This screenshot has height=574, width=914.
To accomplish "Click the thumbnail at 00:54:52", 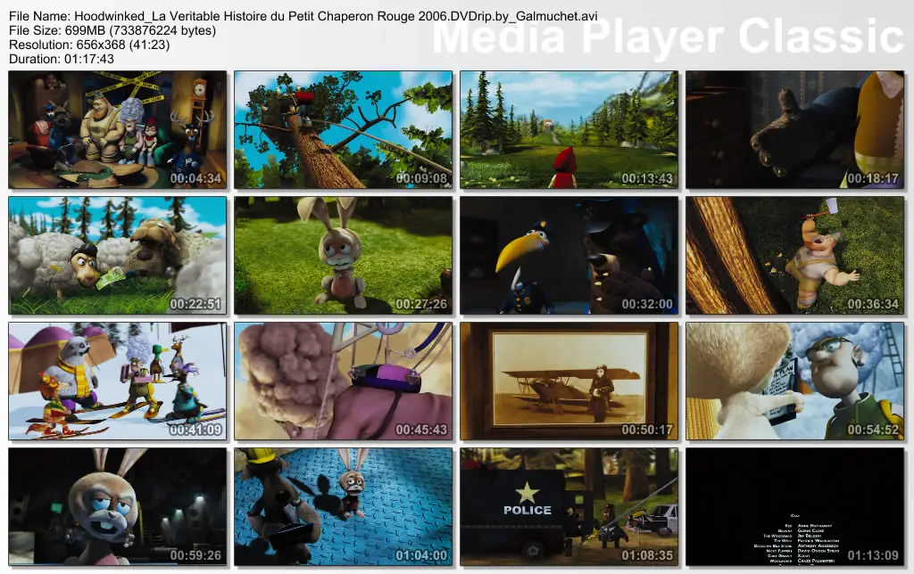I will [x=795, y=381].
